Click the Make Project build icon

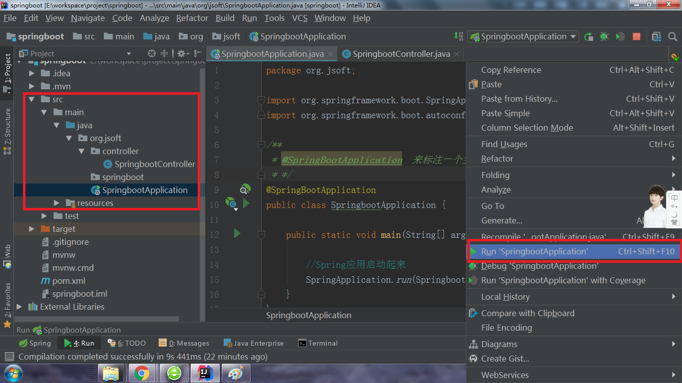[x=458, y=36]
